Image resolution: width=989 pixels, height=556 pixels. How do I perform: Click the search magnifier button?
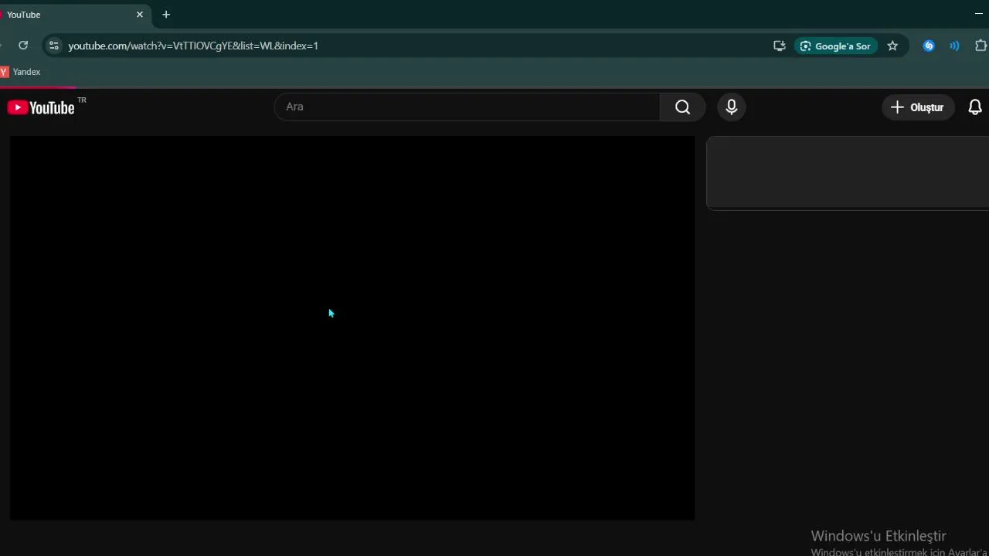point(682,107)
